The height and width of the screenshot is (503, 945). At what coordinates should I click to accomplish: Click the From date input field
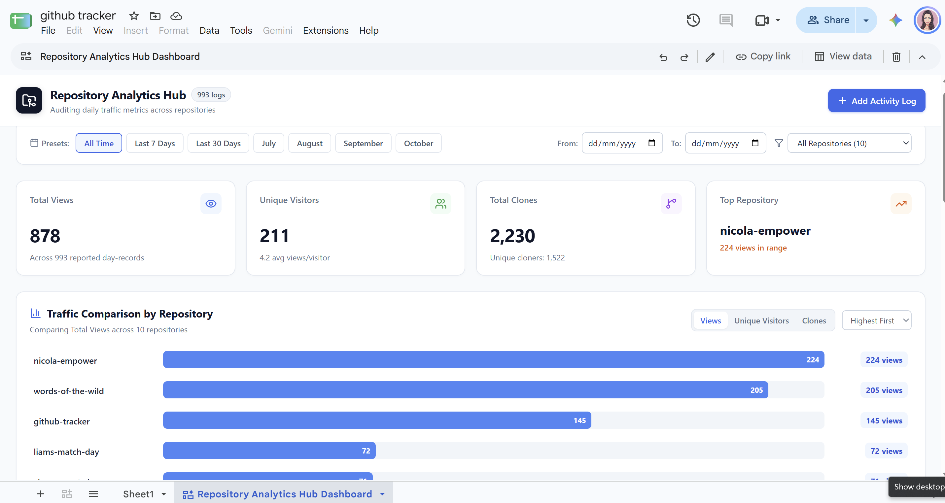point(622,143)
